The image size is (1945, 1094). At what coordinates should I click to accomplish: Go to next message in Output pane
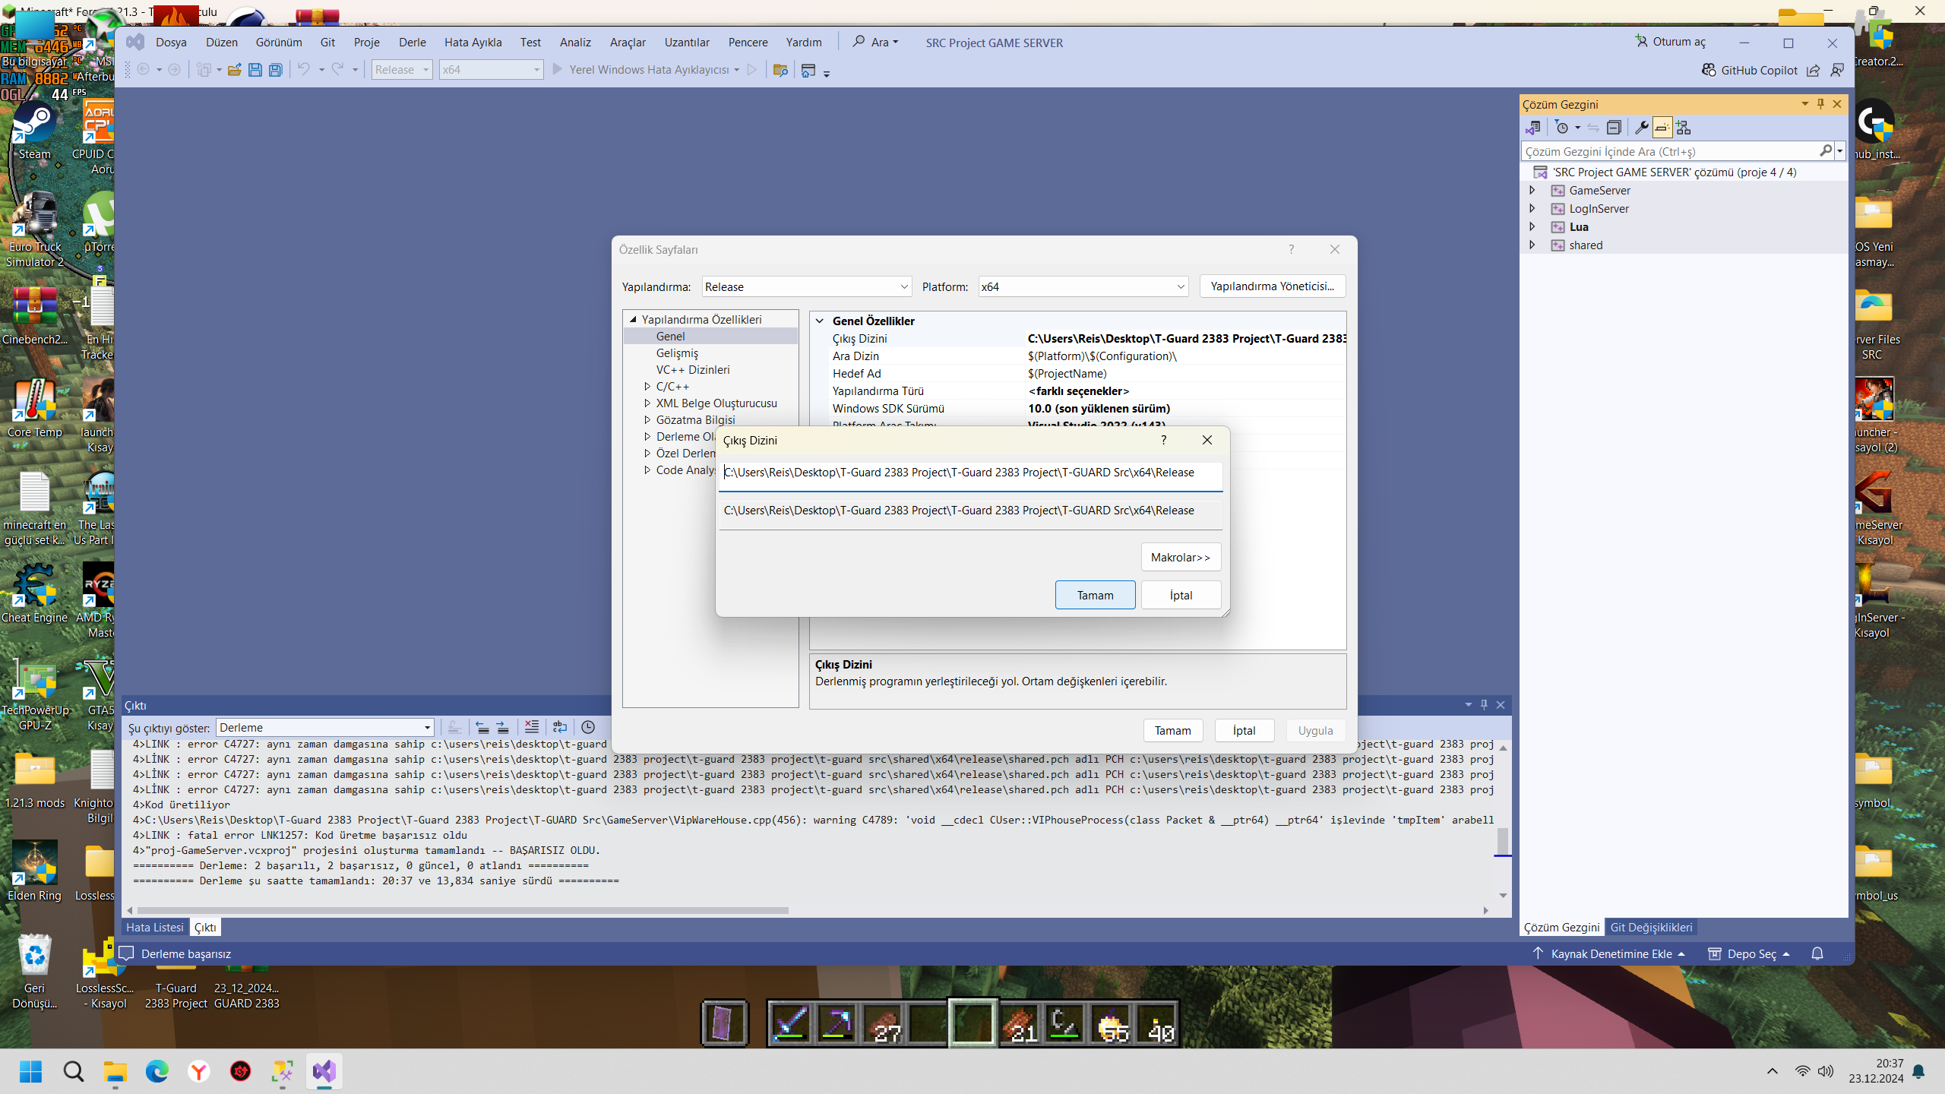click(x=503, y=727)
